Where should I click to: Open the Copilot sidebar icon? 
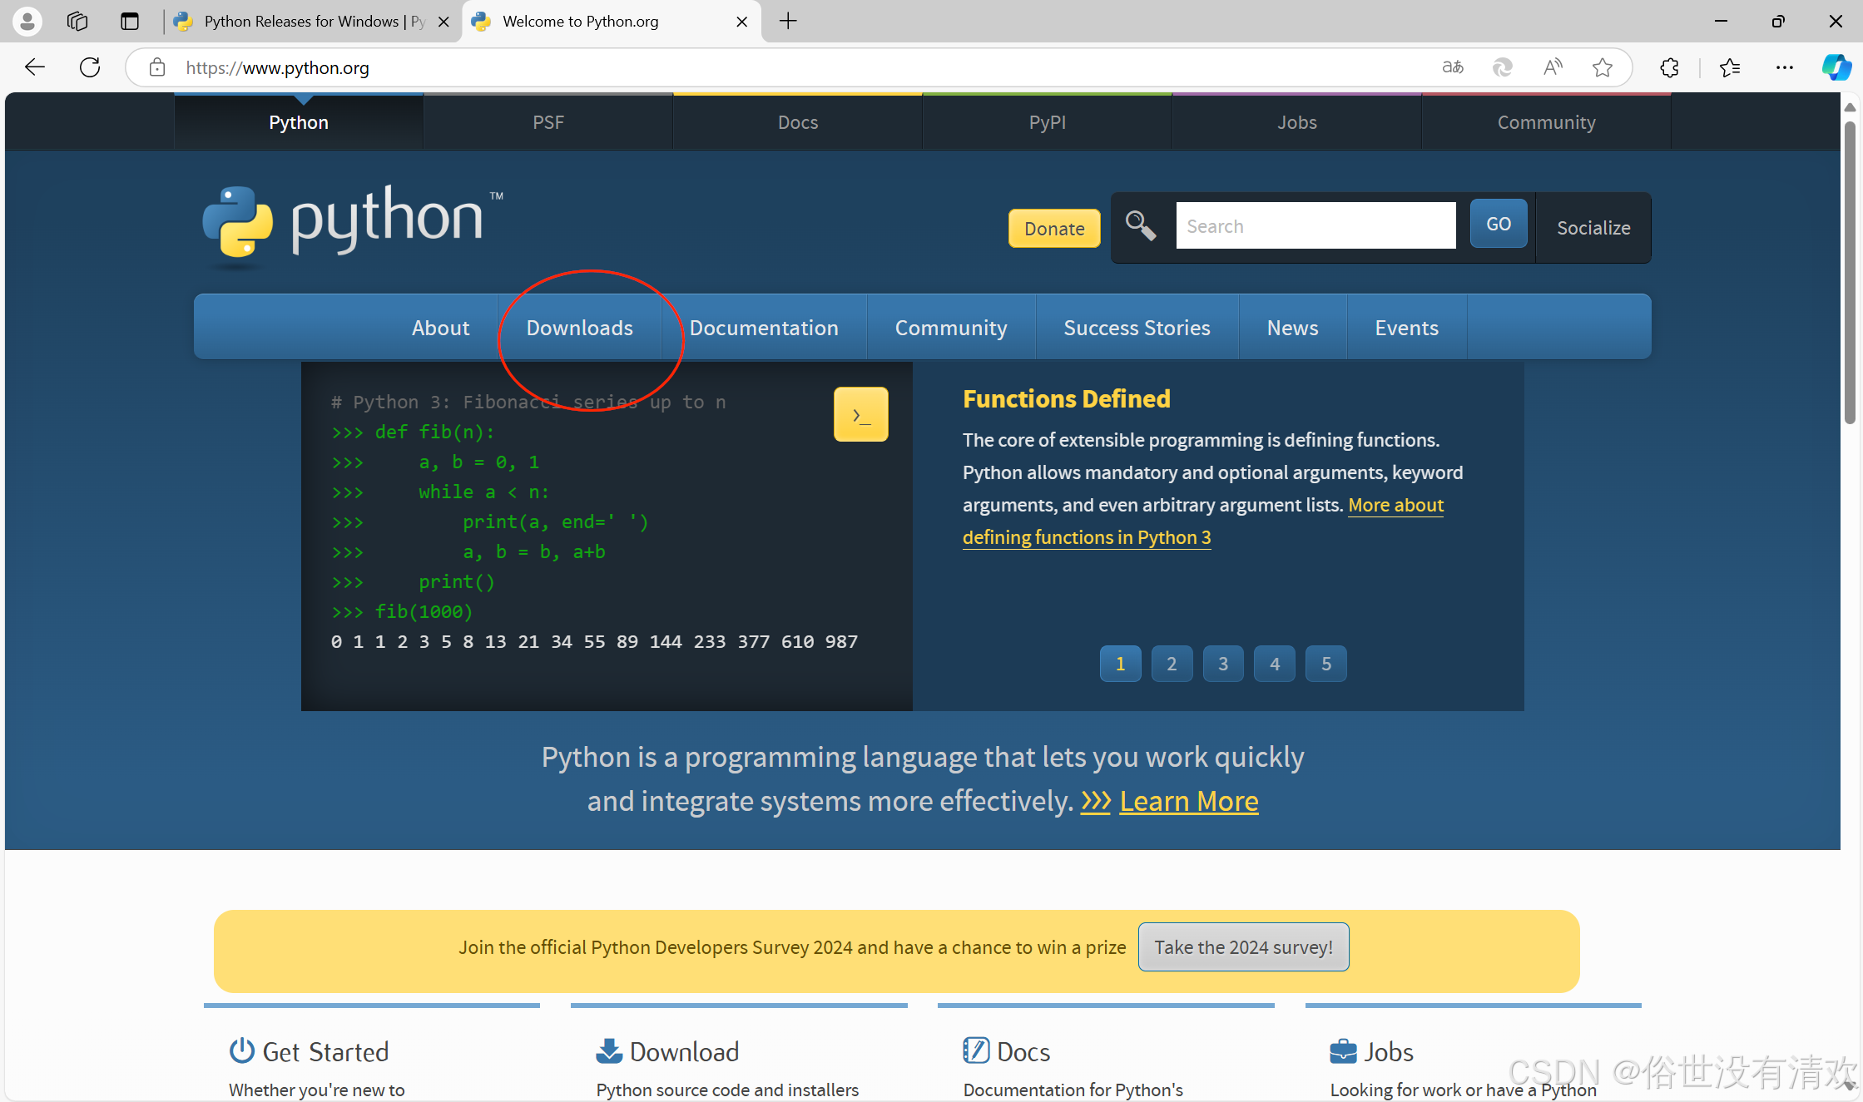point(1836,67)
